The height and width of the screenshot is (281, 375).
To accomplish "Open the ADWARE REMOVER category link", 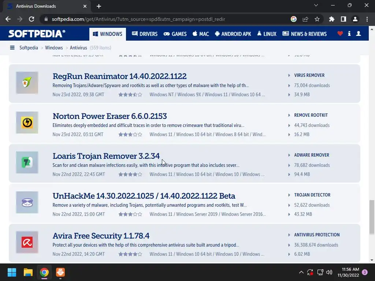I will point(312,155).
